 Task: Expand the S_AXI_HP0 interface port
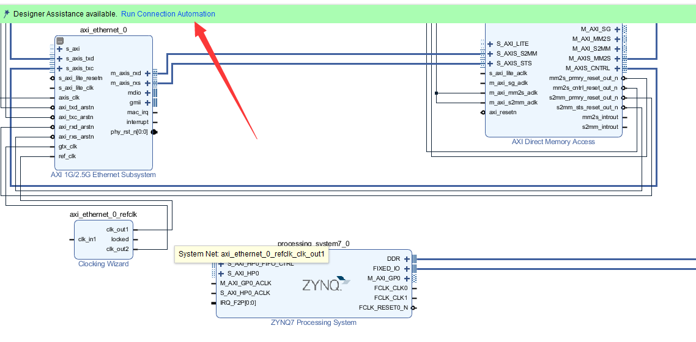221,274
